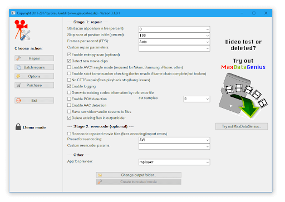
Task: Click Change output folder button
Action: (x=139, y=175)
